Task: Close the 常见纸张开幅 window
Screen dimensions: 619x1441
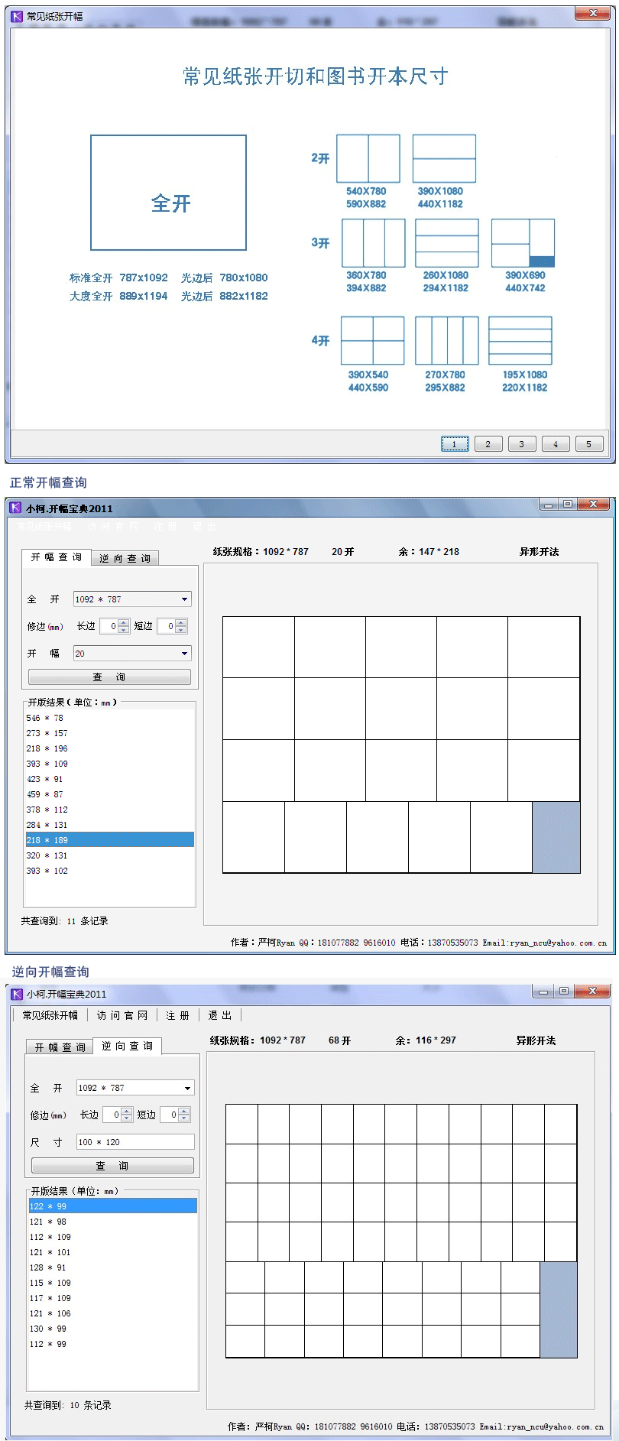Action: [x=592, y=15]
